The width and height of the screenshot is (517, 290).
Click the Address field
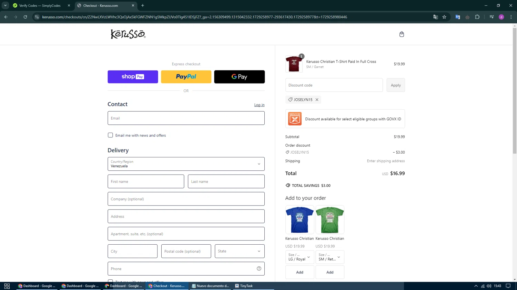(186, 216)
